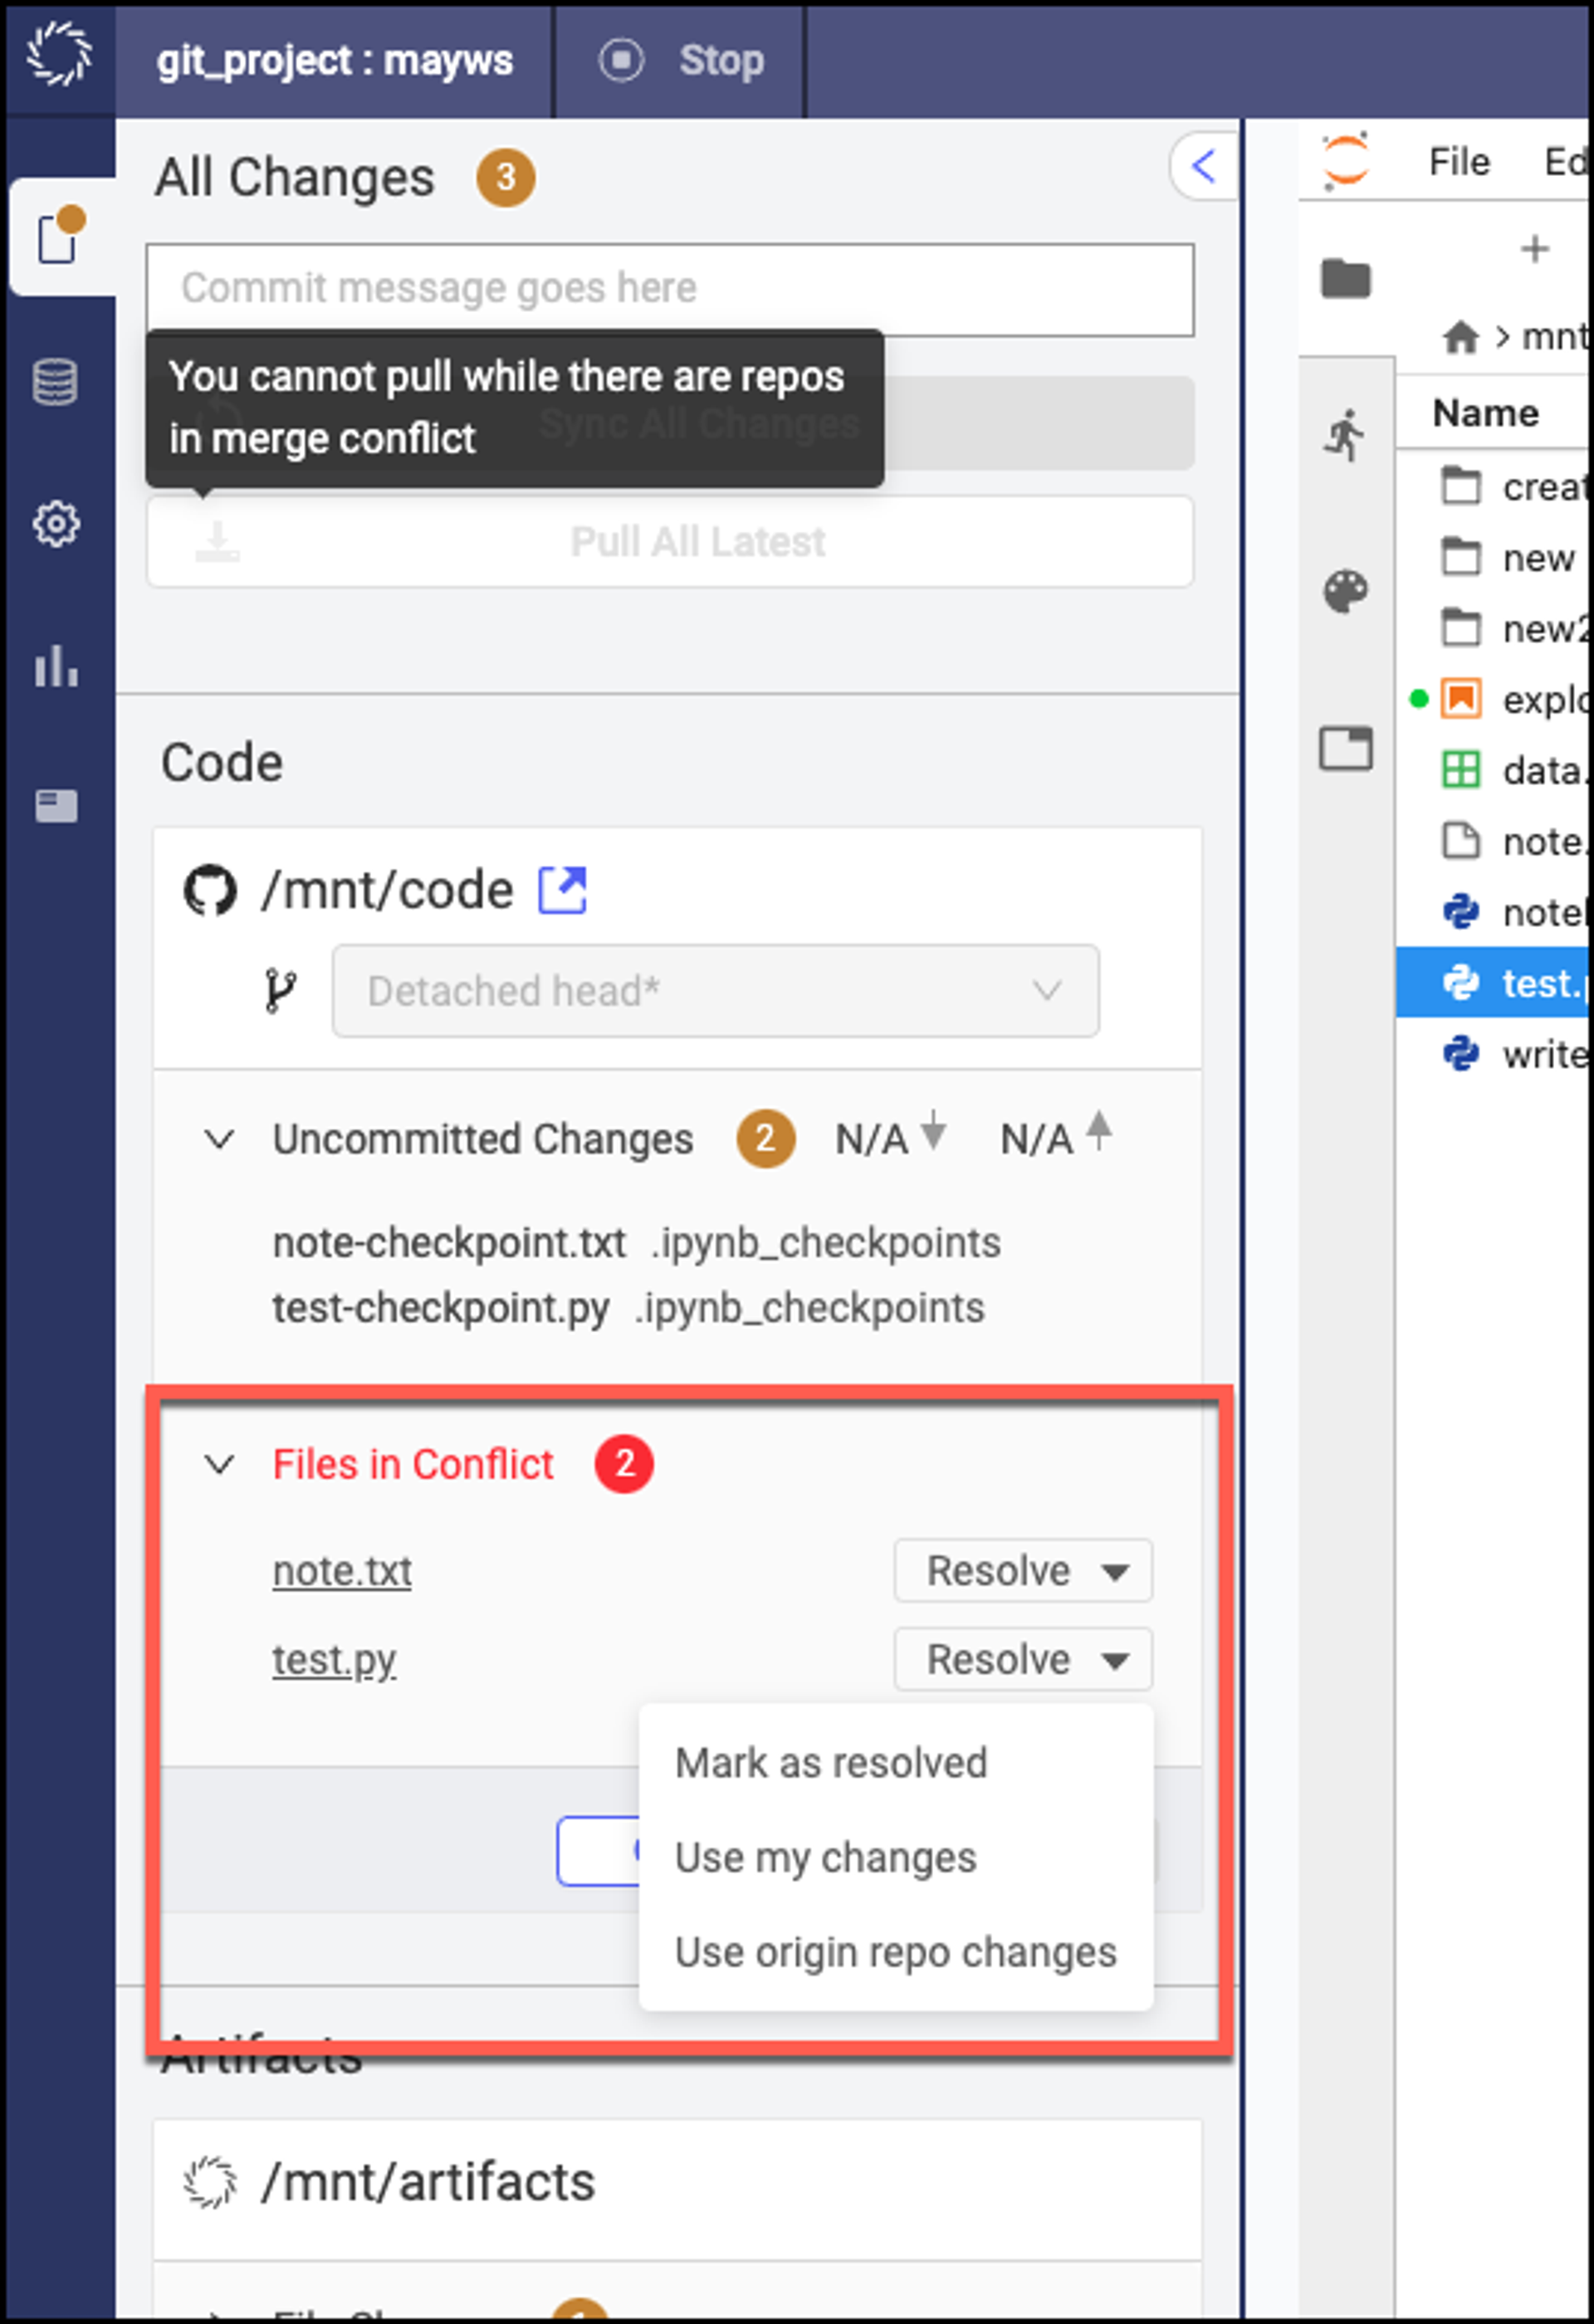Go to home folder icon in breadcrumb
The height and width of the screenshot is (2324, 1594).
click(x=1460, y=337)
